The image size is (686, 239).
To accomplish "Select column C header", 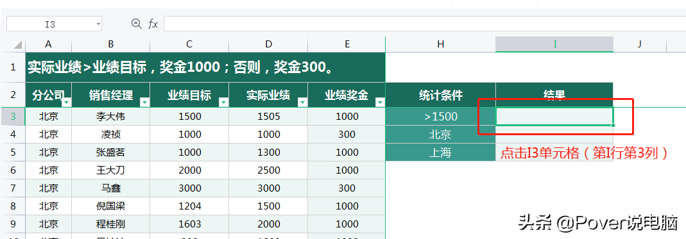I will click(189, 44).
